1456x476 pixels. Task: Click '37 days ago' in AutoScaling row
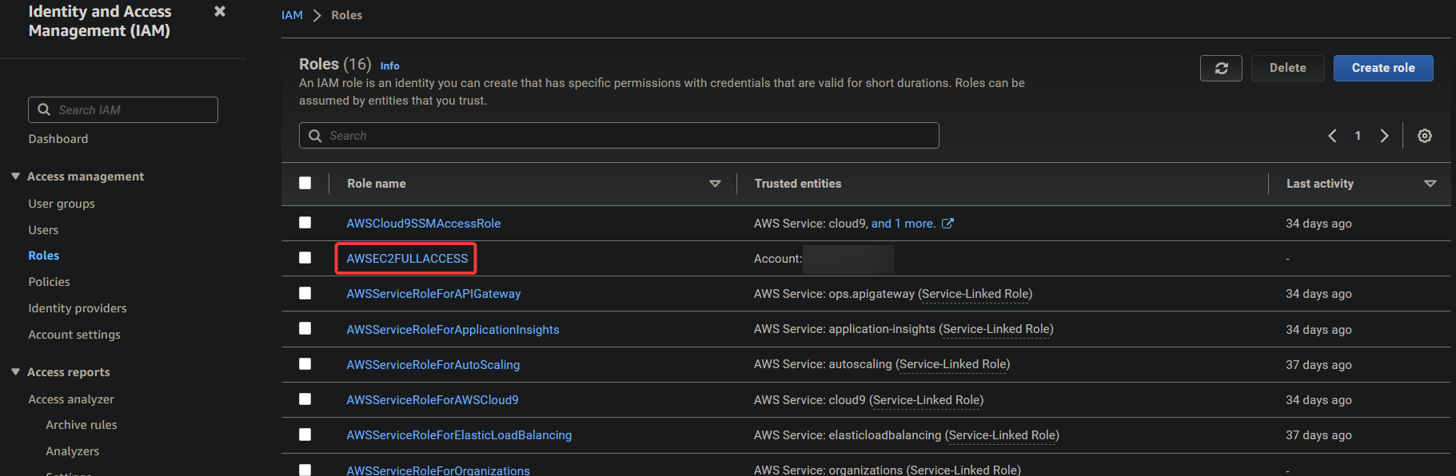point(1318,365)
